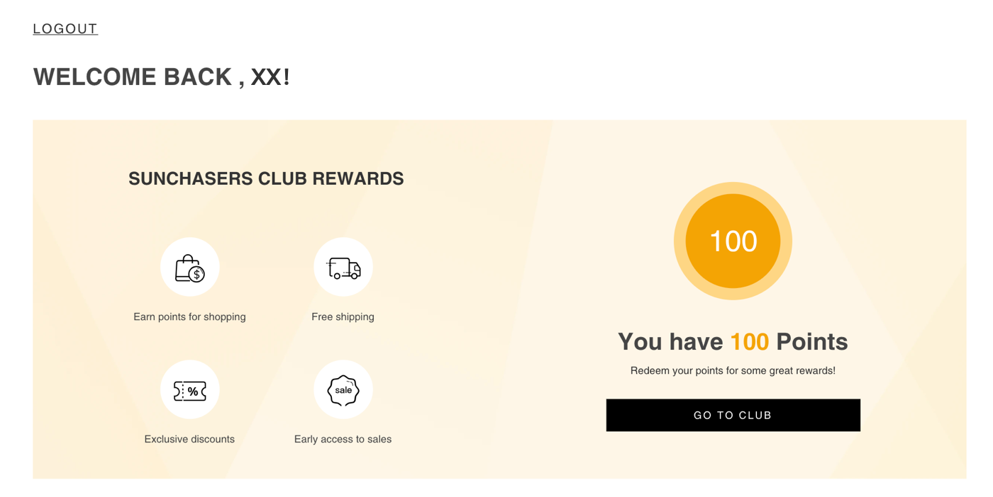The width and height of the screenshot is (993, 497).
Task: Click the orange 100 in the points headline
Action: tap(749, 341)
